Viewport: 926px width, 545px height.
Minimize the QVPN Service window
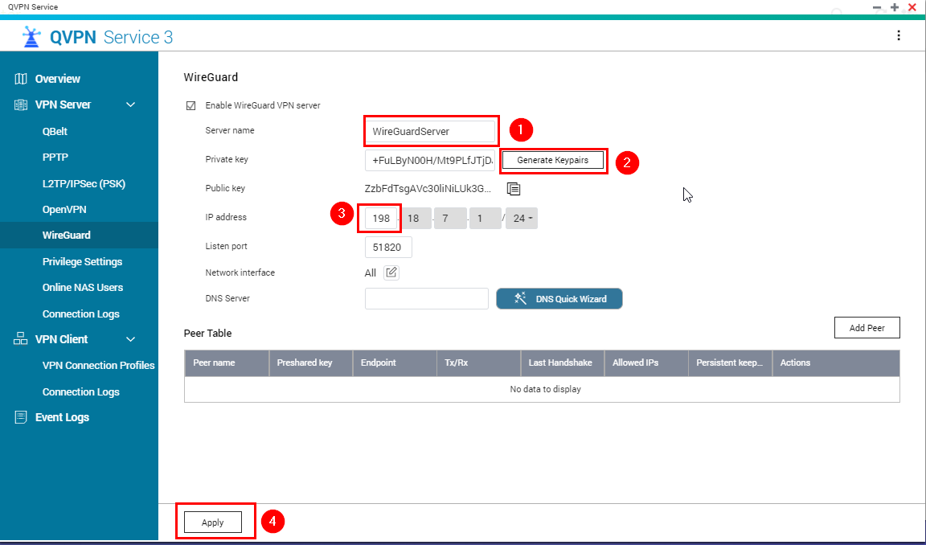click(877, 7)
